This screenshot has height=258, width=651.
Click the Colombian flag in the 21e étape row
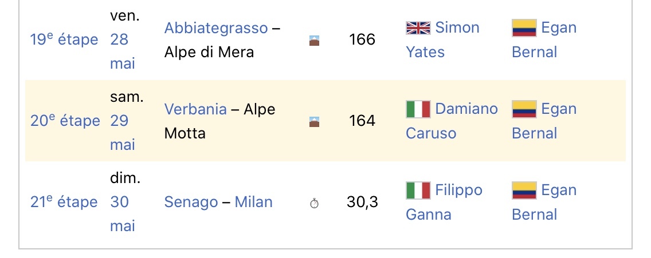point(524,190)
